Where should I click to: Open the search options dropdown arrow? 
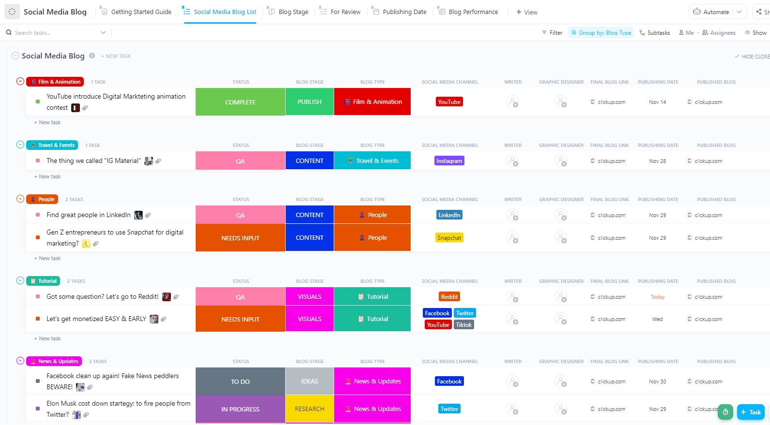point(103,32)
